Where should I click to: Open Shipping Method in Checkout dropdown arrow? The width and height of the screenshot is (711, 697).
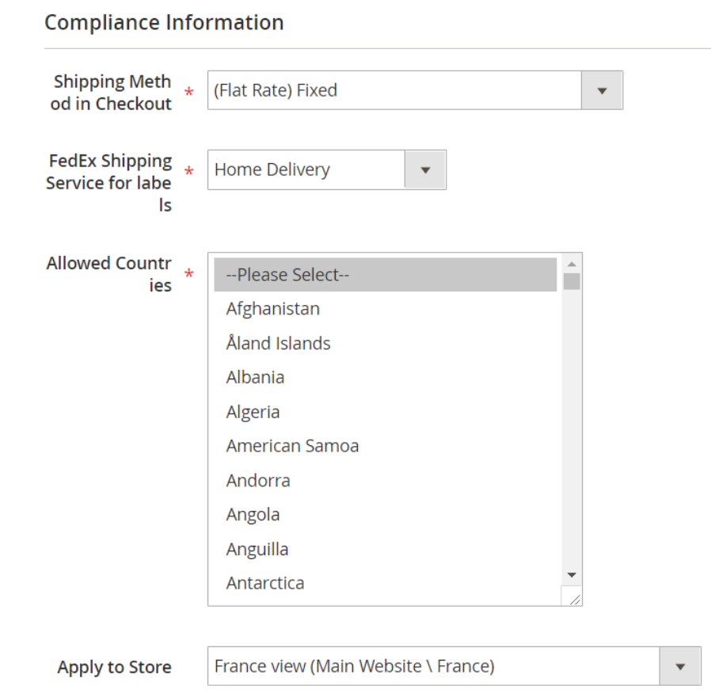tap(602, 90)
